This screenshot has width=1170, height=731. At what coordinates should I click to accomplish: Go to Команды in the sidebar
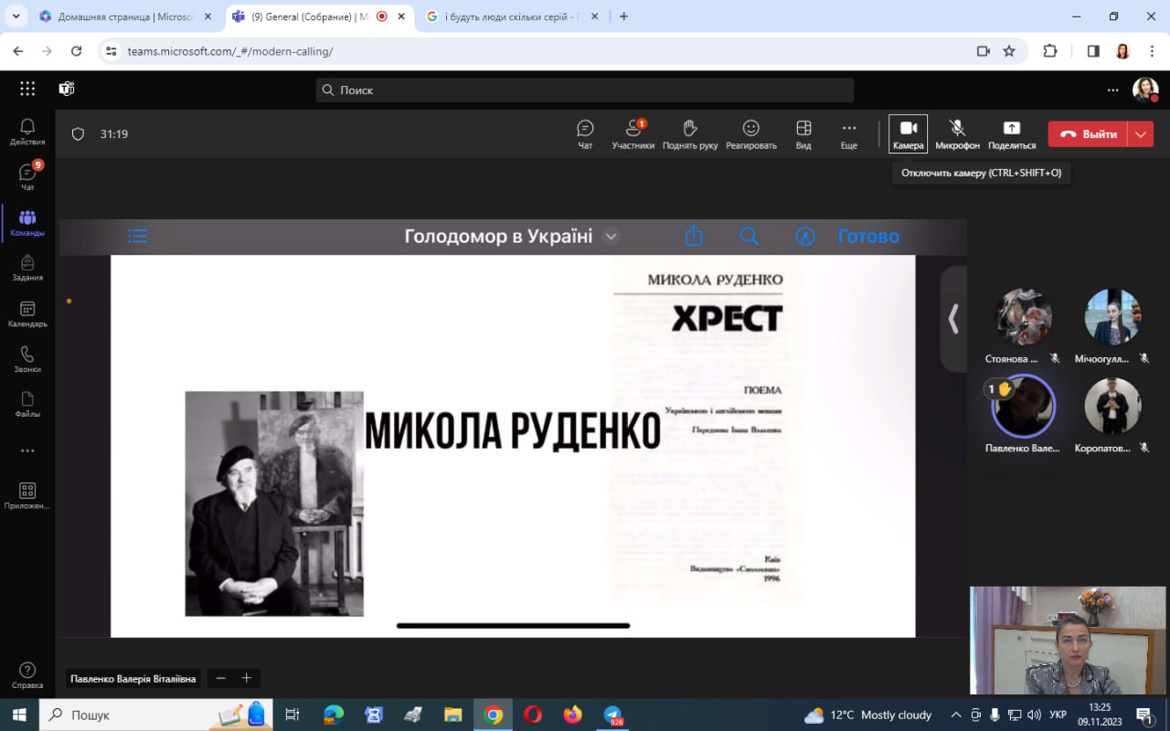(x=27, y=223)
